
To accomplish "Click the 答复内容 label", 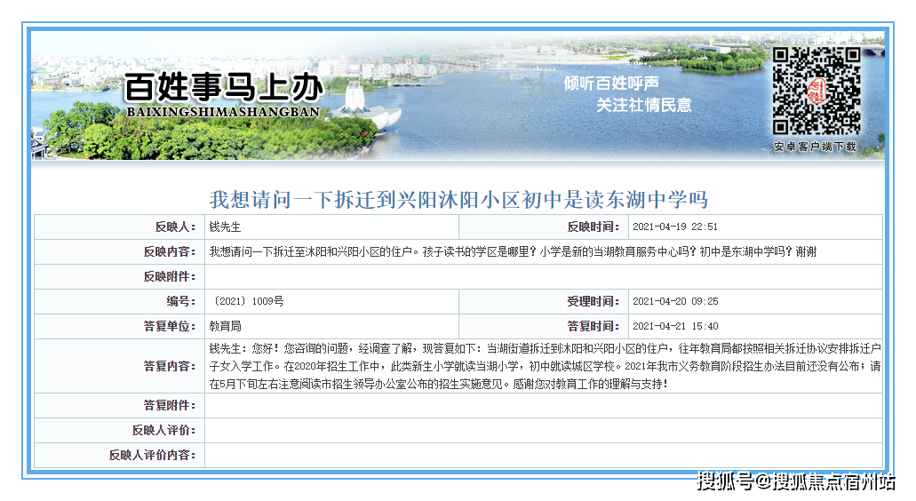I will click(170, 366).
